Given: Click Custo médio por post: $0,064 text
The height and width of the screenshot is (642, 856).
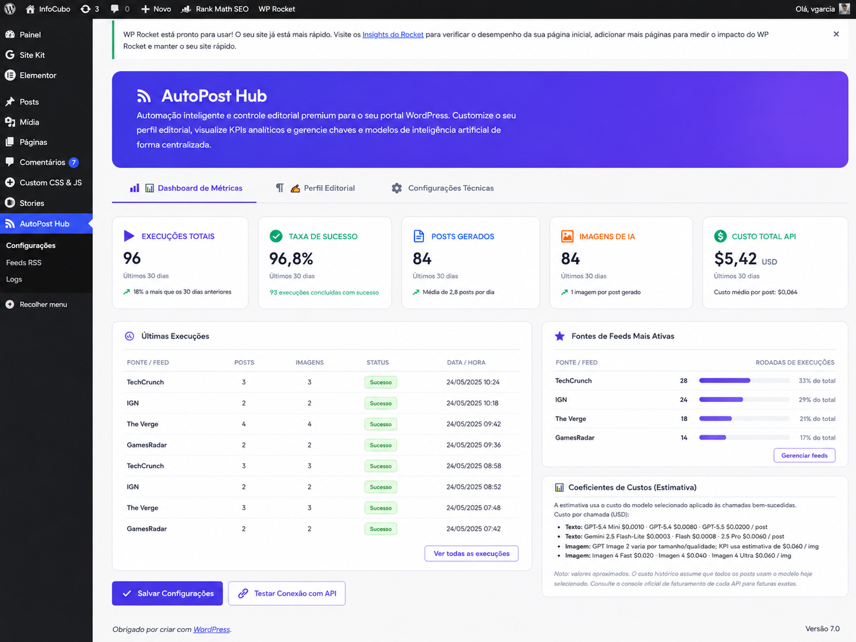Looking at the screenshot, I should (x=756, y=292).
